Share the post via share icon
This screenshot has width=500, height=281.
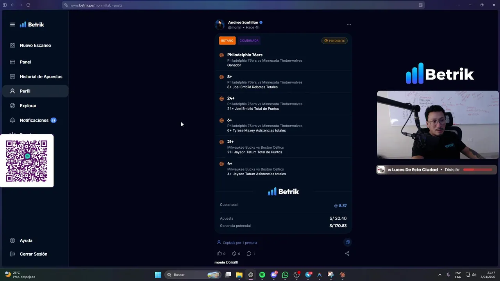click(347, 253)
